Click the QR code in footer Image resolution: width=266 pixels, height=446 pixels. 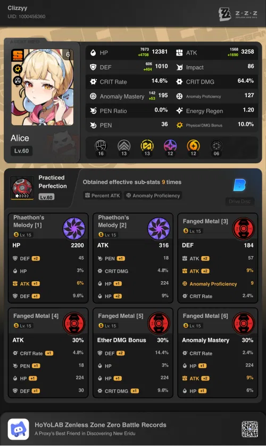pos(250,429)
